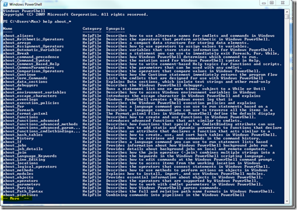
Task: Select the about_Parsing entry
Action: 18,188
